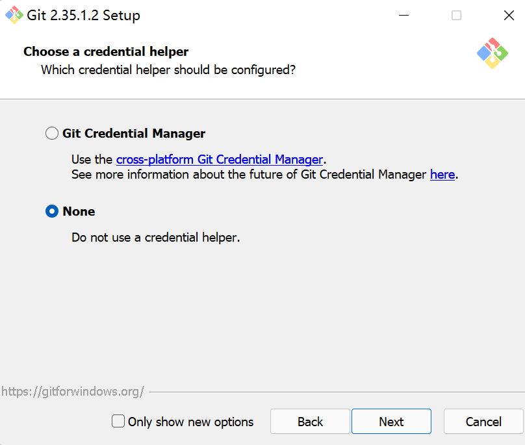Open the cross-platform Git Credential Manager link
Viewport: 525px width, 445px height.
click(x=220, y=159)
